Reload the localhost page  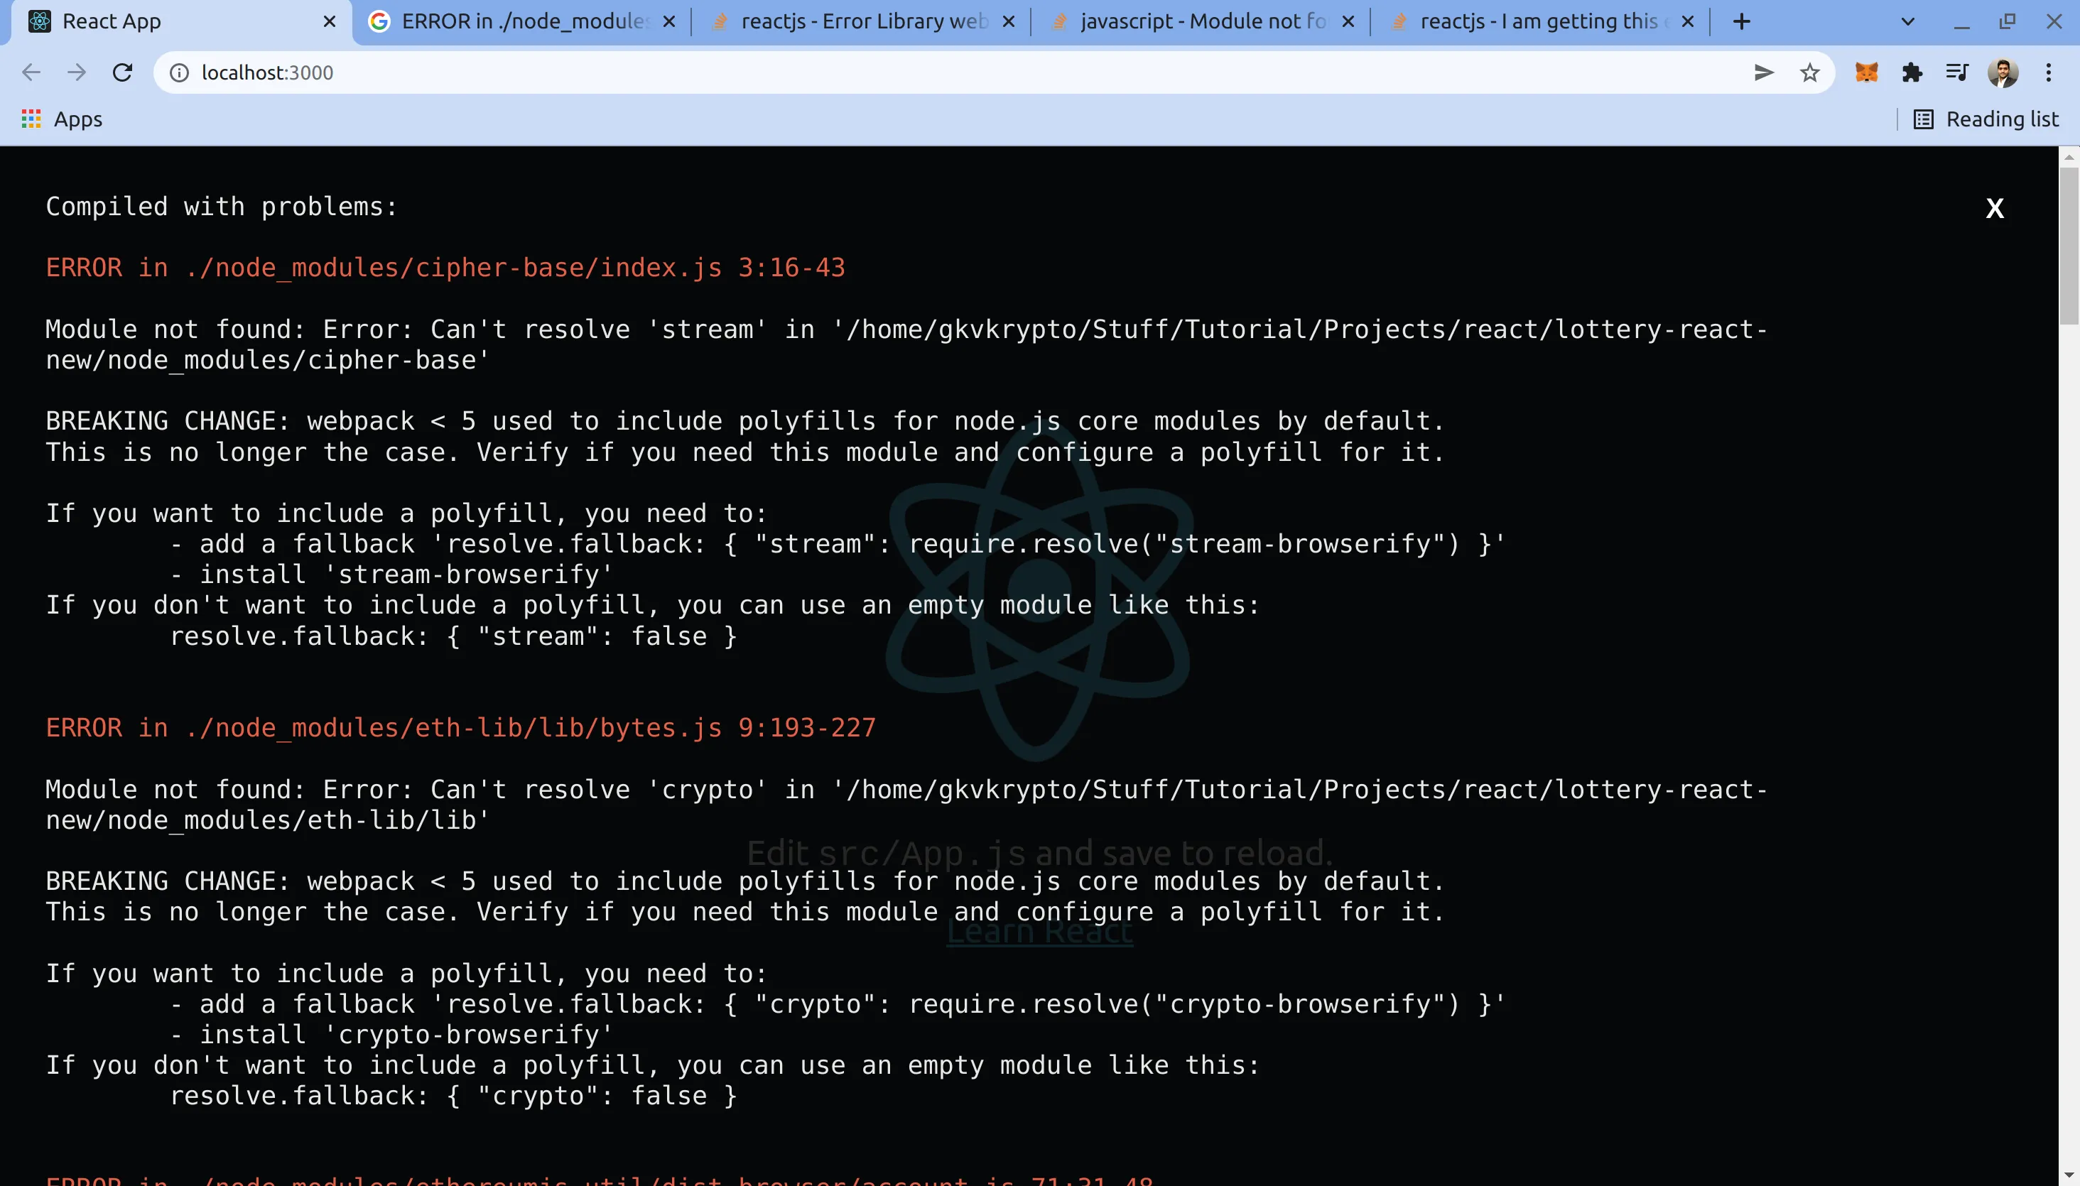point(122,72)
